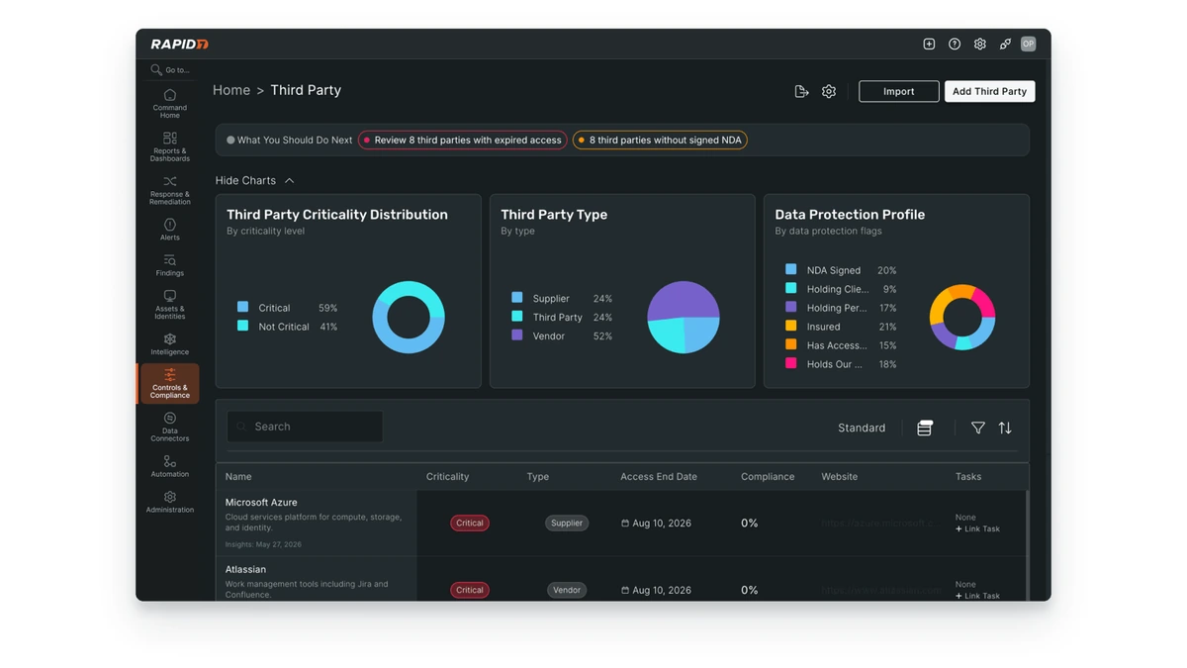This screenshot has width=1187, height=668.
Task: Sort by Compliance column header
Action: 768,477
